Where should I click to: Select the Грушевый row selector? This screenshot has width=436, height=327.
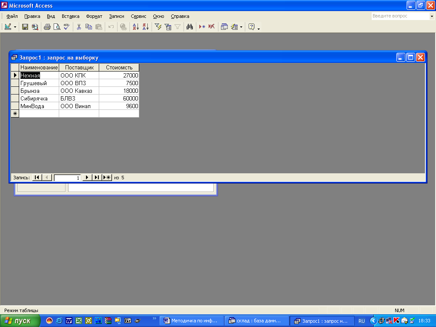15,83
